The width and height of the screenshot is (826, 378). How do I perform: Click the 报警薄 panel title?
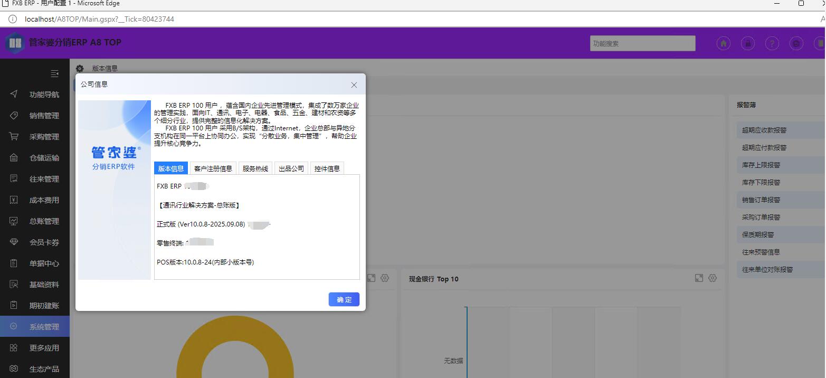(x=746, y=105)
